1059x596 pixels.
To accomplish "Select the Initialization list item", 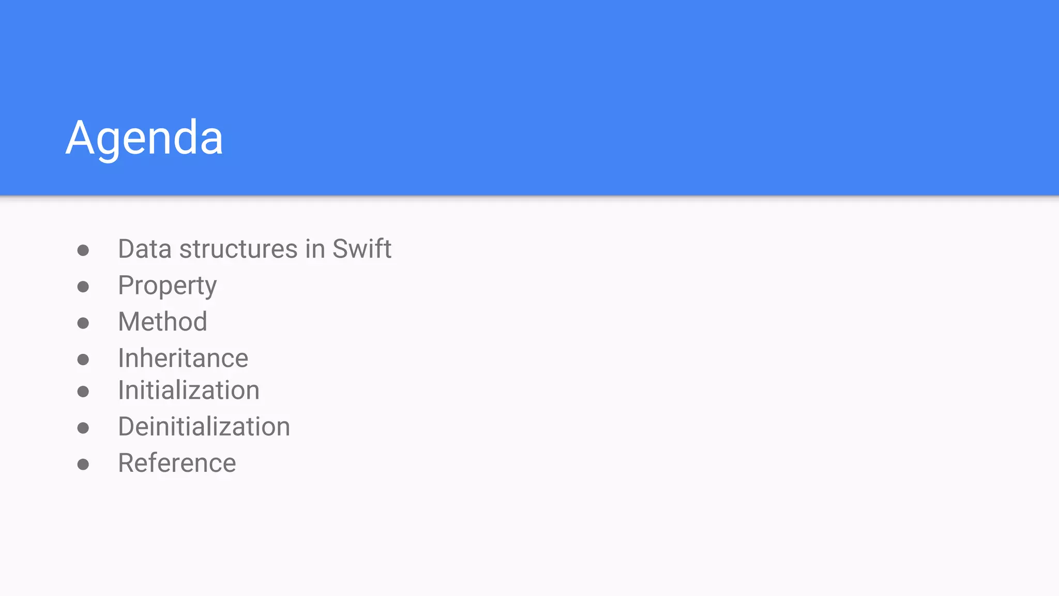I will click(x=189, y=390).
